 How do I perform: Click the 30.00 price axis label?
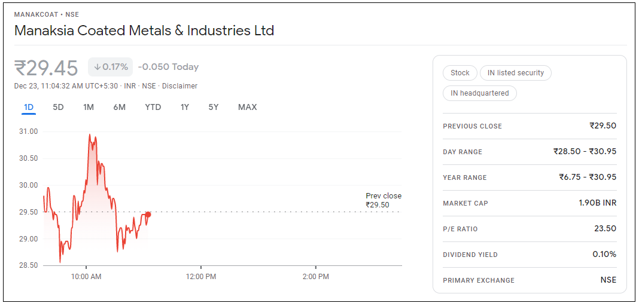click(x=29, y=185)
